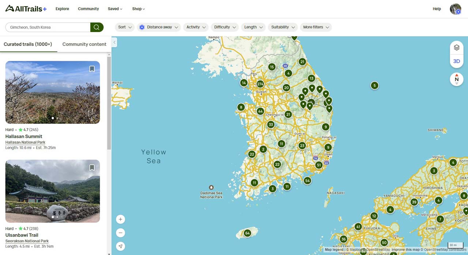This screenshot has height=255, width=468.
Task: Click the 39 trail cluster in Japan
Action: [414, 202]
